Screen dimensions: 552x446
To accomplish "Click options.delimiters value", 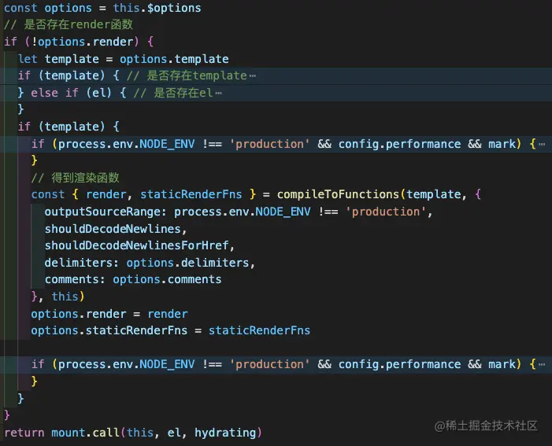I will 187,263.
